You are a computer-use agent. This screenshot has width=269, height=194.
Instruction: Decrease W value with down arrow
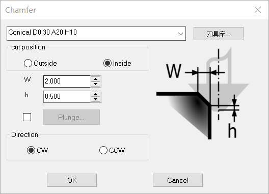96,84
